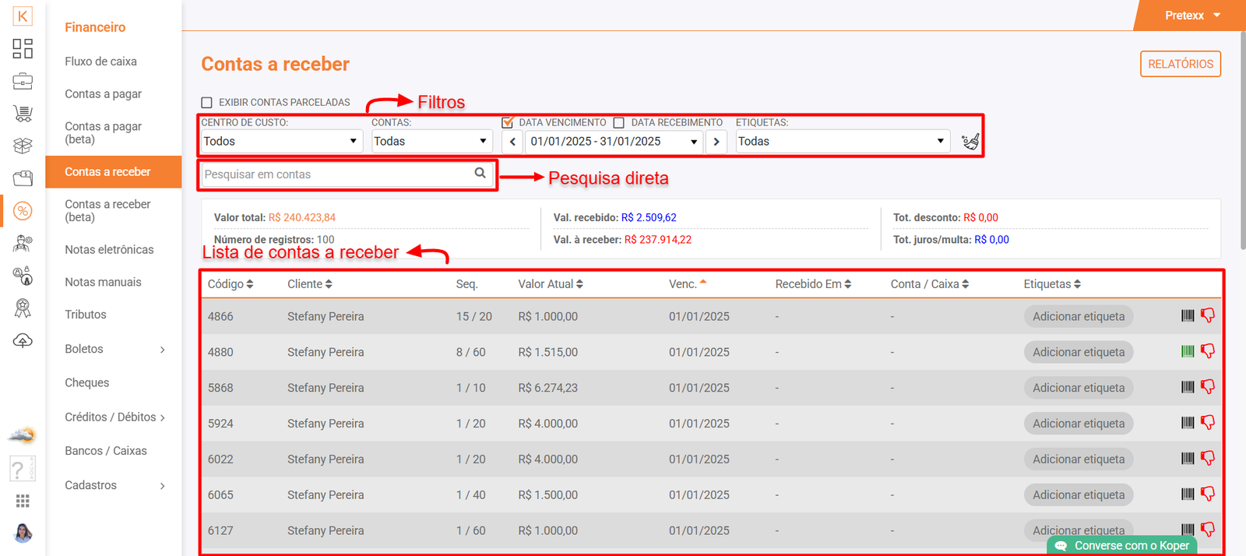
Task: Click the Pesquisar em contas search field
Action: click(x=335, y=174)
